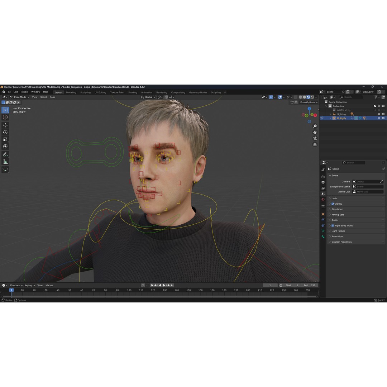
Task: Open the Render menu
Action: [x=24, y=92]
